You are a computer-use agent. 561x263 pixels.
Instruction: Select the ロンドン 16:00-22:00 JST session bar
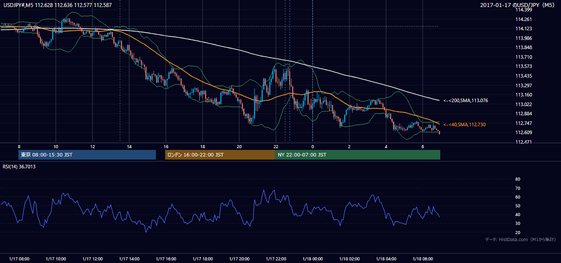point(220,155)
